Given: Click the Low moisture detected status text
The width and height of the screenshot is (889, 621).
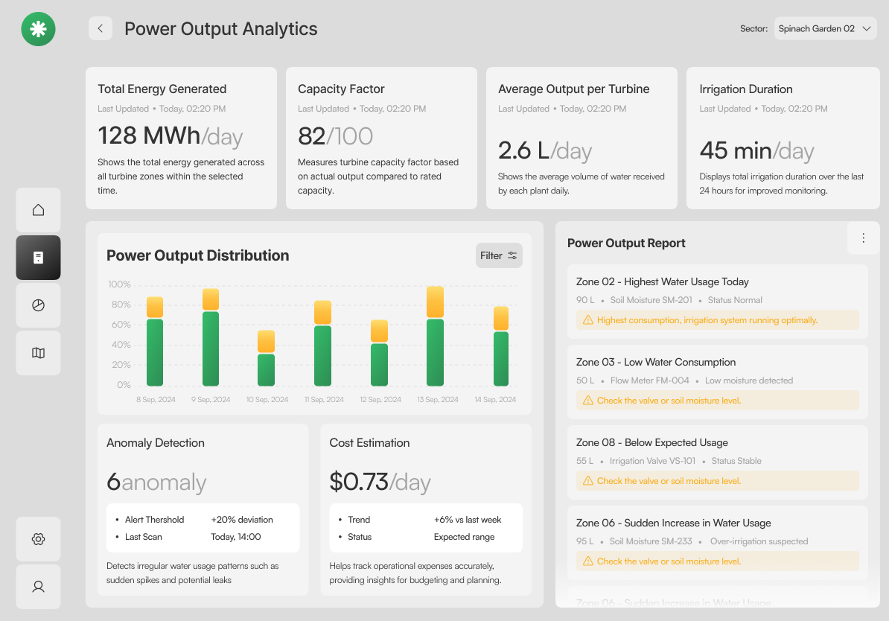Looking at the screenshot, I should tap(749, 380).
